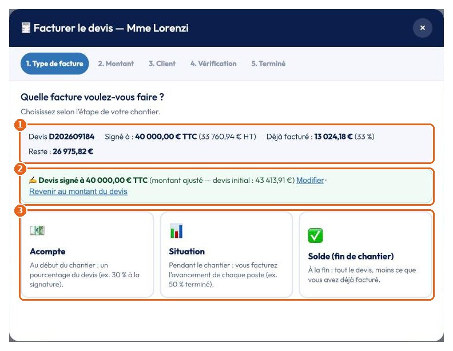Choose the Situation invoice card

(227, 255)
